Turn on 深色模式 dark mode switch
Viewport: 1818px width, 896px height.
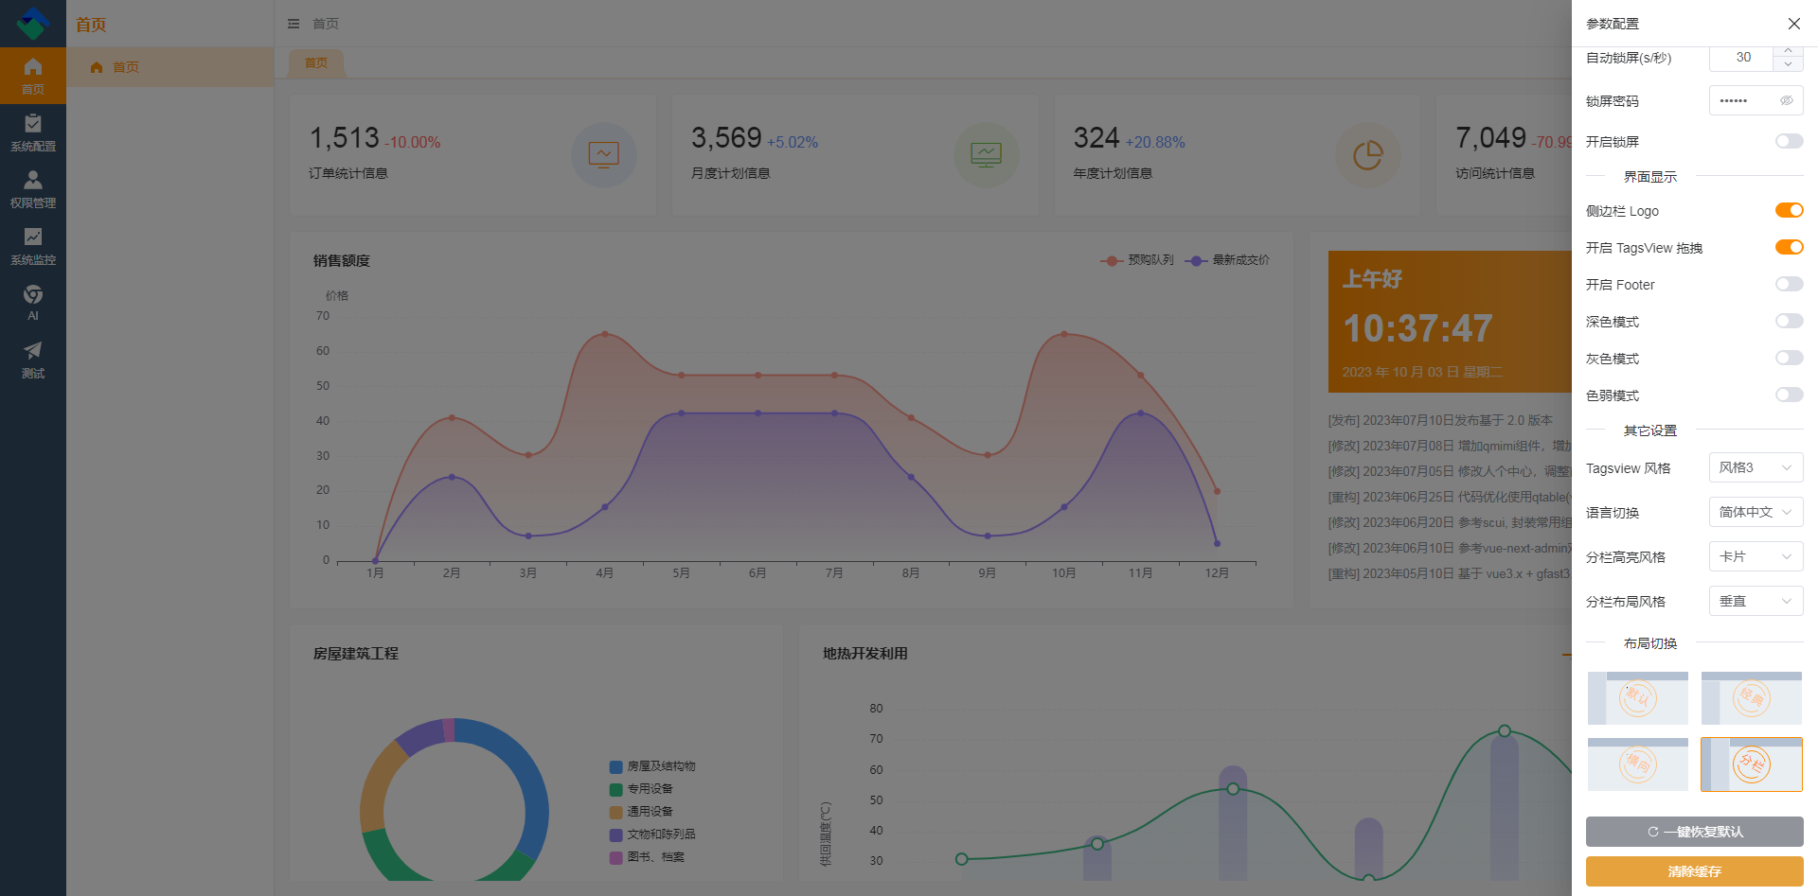click(1789, 321)
